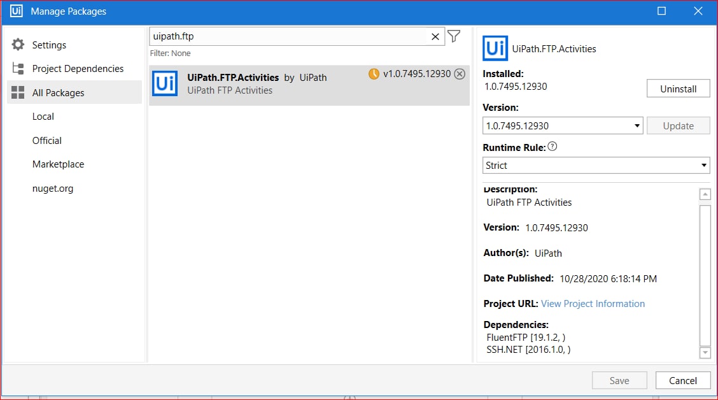Click description scrollbar up arrow

point(705,194)
